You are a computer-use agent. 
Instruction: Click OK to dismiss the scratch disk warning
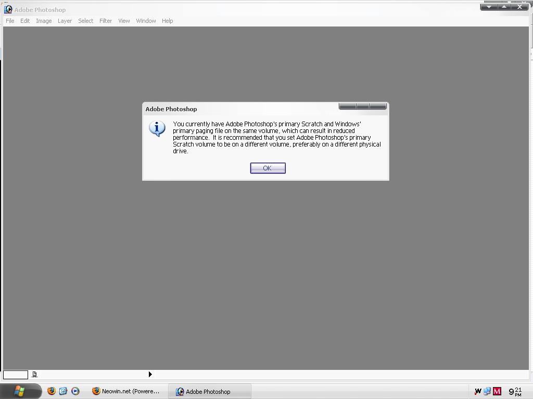coord(268,168)
